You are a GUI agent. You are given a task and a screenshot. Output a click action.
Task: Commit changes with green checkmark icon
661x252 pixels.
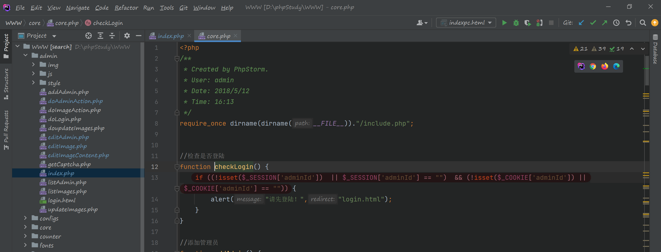tap(593, 23)
